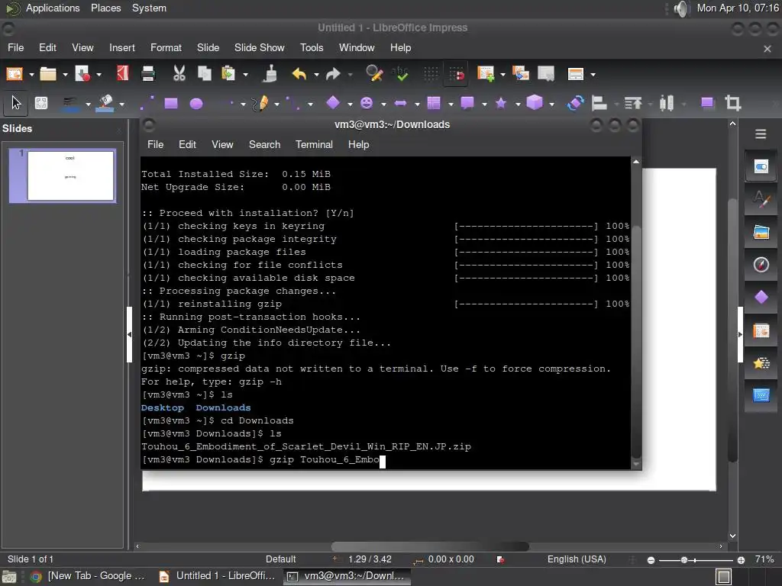
Task: Click the Slide Layout icon
Action: click(x=576, y=74)
